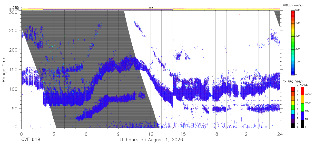Click the '1000' label in NOISE legend
The width and height of the screenshot is (315, 145).
click(308, 103)
